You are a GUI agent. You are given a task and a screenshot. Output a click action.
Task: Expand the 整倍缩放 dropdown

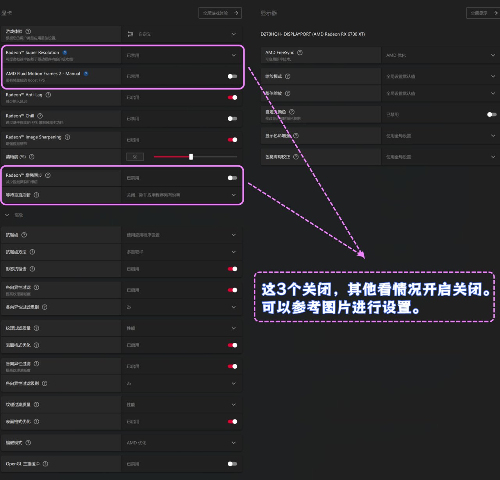[x=441, y=93]
